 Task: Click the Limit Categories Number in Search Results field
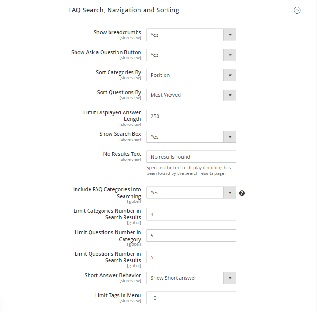tap(191, 215)
